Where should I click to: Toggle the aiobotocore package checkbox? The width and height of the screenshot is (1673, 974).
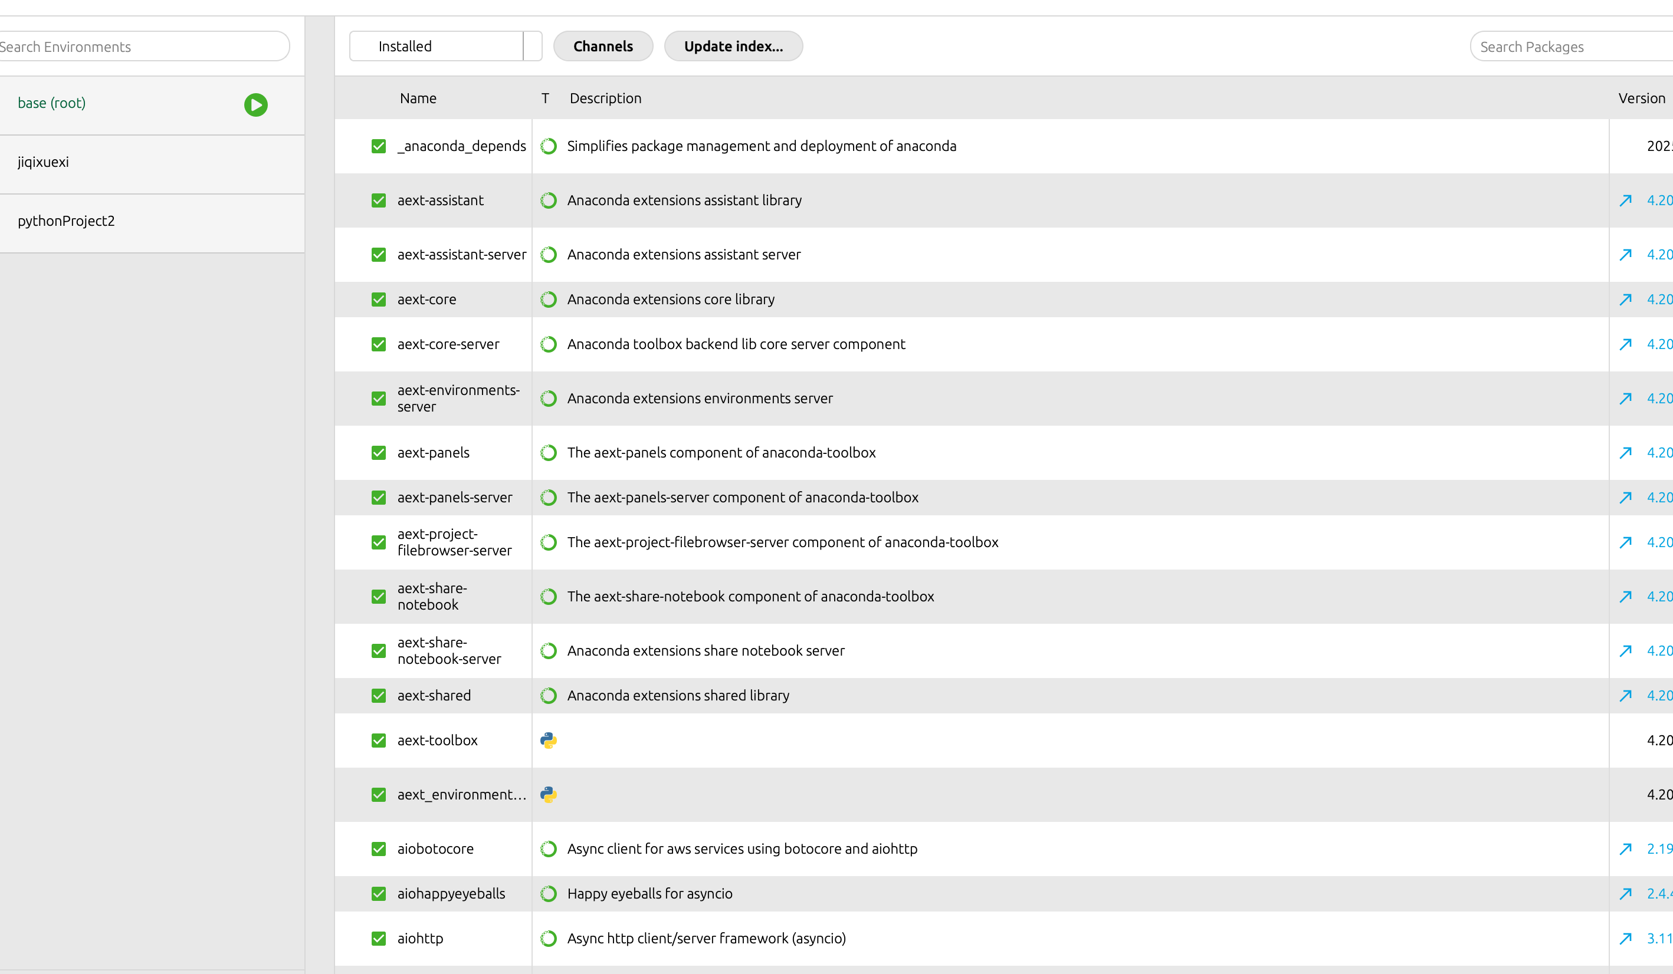(x=378, y=848)
